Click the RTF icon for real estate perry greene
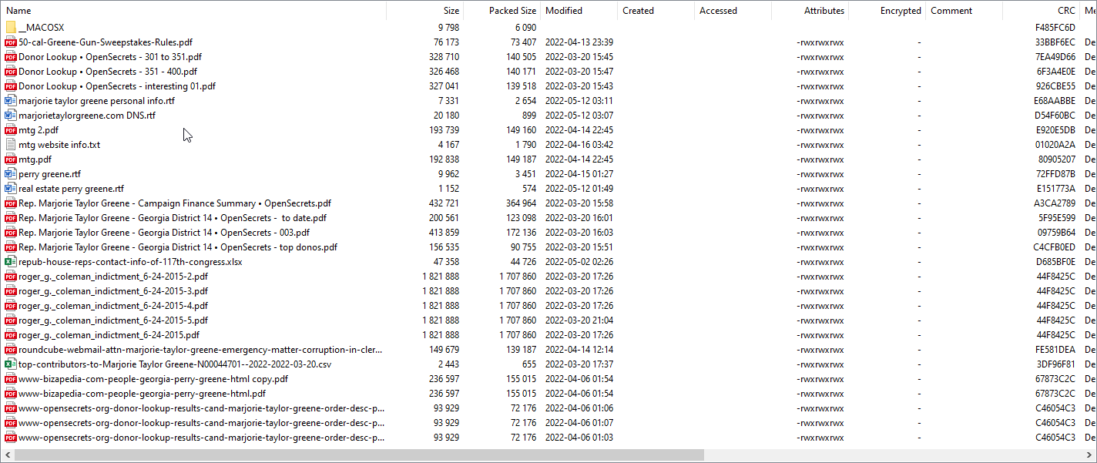Viewport: 1097px width, 463px height. coord(11,189)
